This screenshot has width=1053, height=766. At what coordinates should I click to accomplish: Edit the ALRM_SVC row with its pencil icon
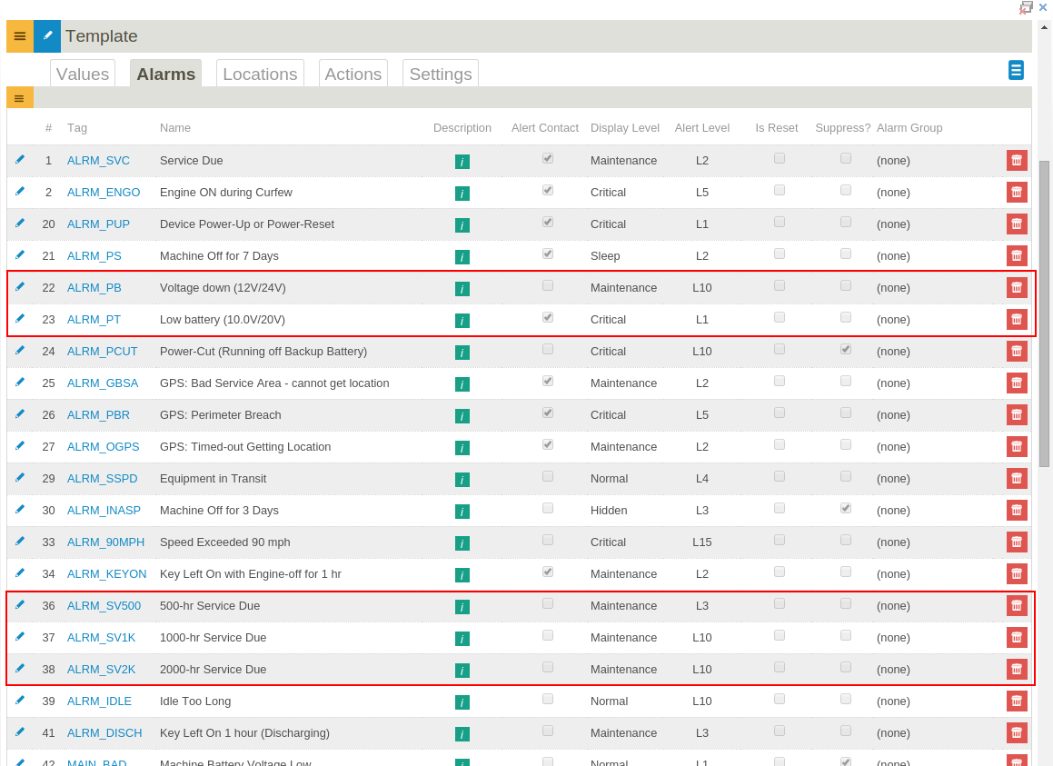click(20, 160)
